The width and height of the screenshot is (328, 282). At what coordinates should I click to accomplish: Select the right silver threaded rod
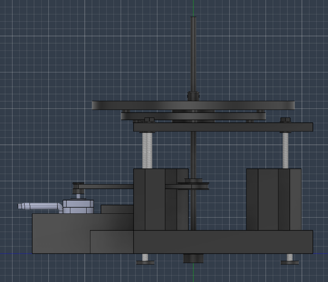pos(285,150)
